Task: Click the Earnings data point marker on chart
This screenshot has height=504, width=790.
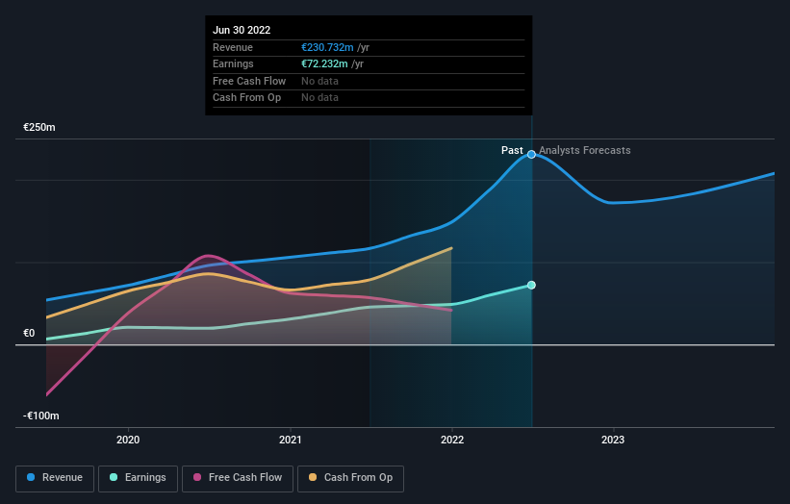Action: [531, 285]
